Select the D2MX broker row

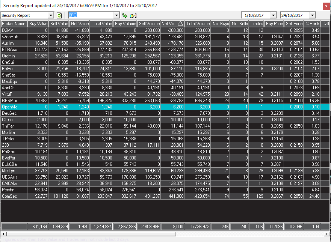165,30
